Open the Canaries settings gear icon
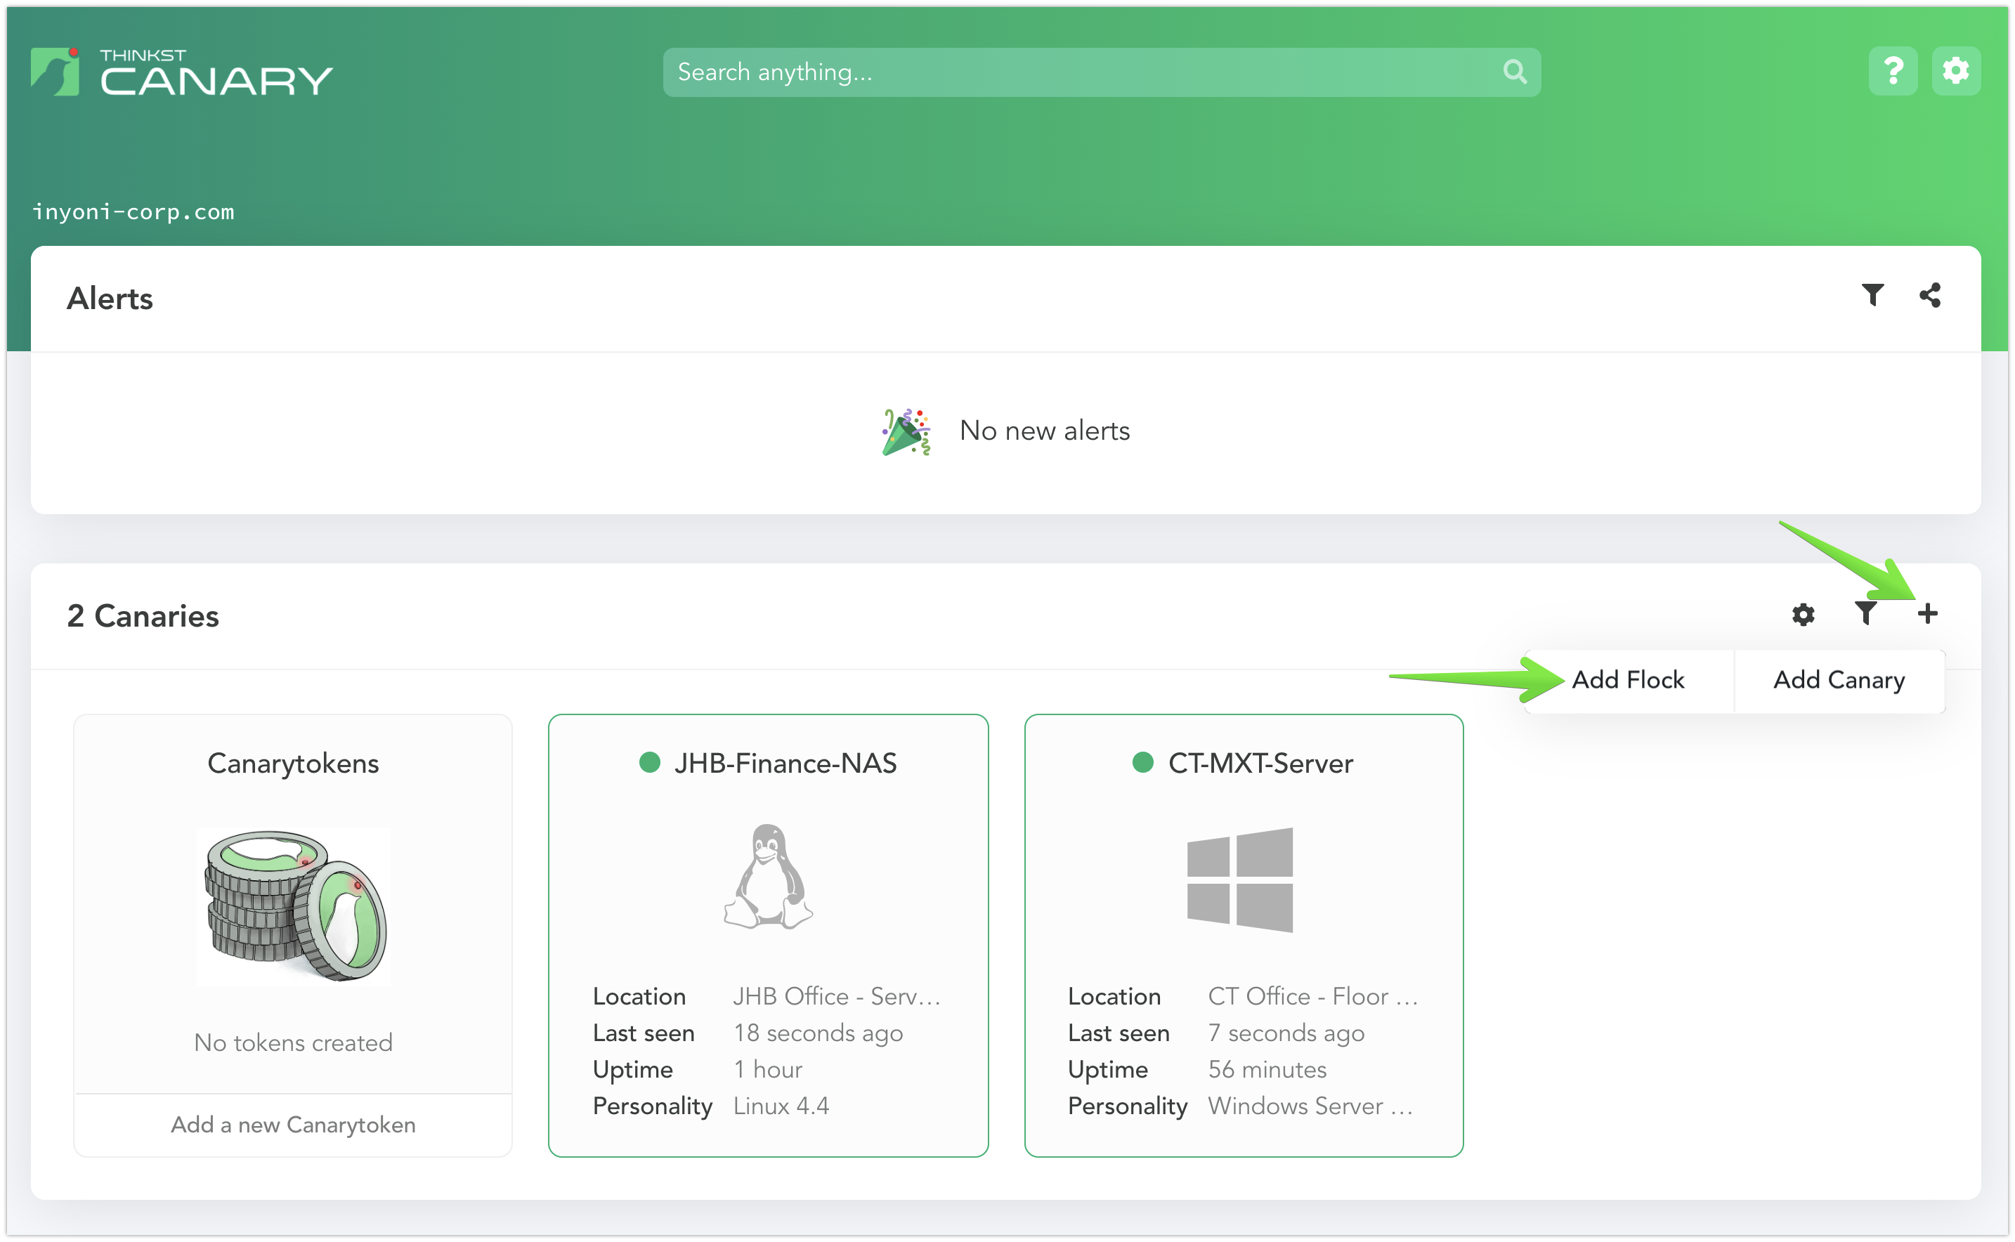The width and height of the screenshot is (2015, 1242). coord(1802,615)
